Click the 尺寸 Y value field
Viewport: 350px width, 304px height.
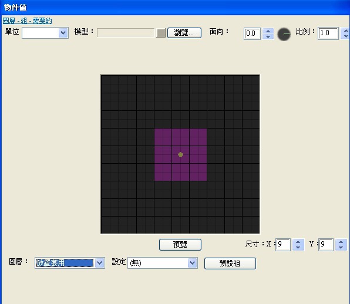click(326, 245)
